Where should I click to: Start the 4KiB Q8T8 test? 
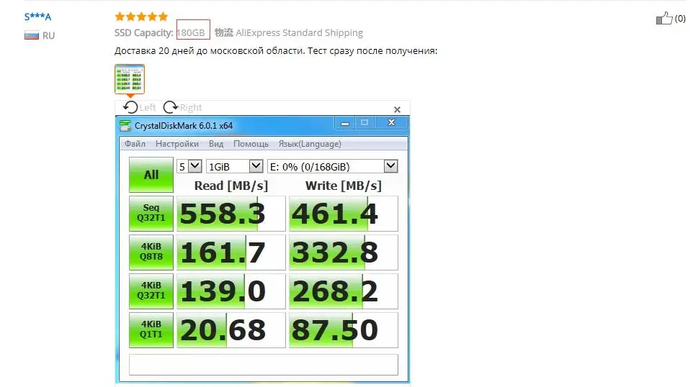pyautogui.click(x=151, y=252)
